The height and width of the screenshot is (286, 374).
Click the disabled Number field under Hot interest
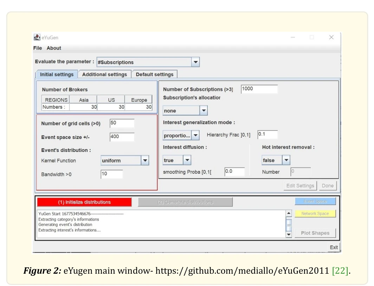click(x=301, y=172)
